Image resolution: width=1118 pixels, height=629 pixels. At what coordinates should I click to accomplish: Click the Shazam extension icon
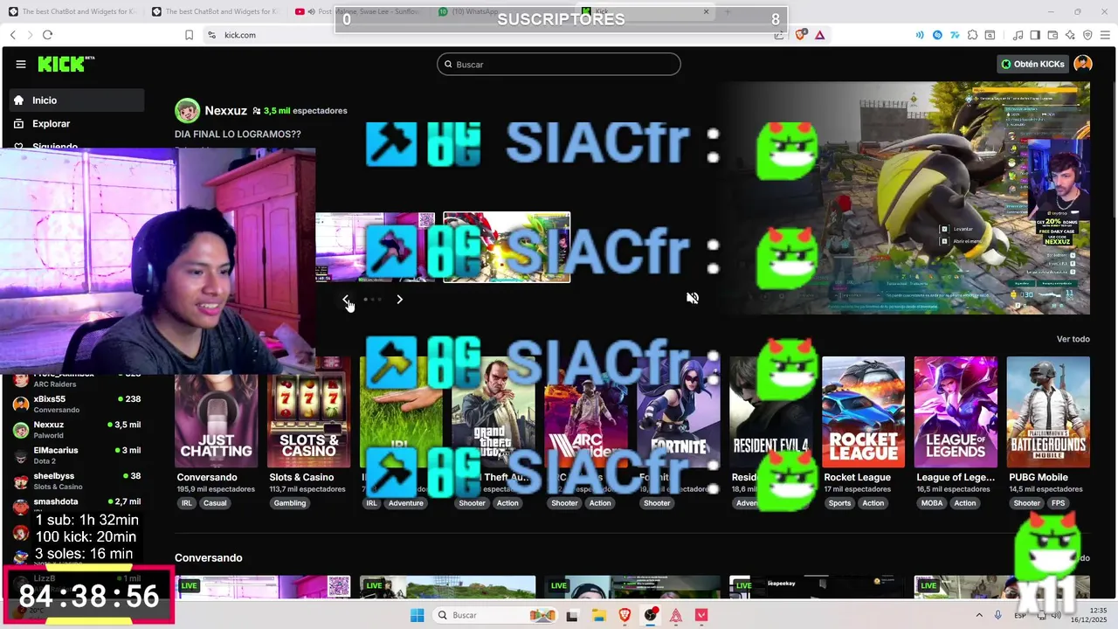pos(937,35)
